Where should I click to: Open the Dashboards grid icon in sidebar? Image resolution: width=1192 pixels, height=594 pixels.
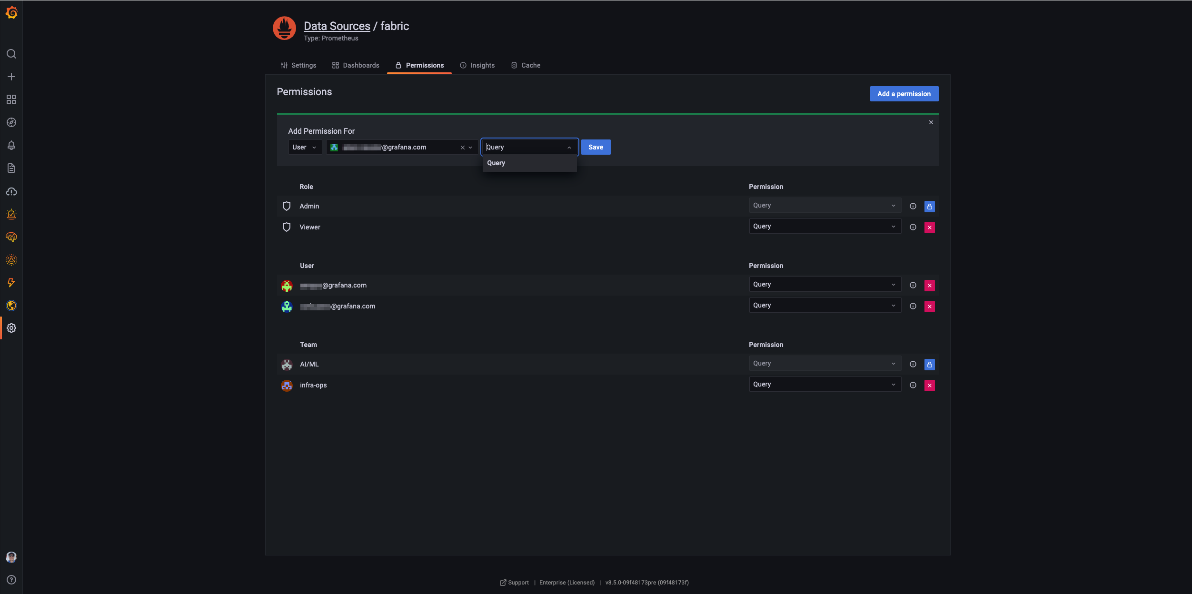click(x=11, y=99)
